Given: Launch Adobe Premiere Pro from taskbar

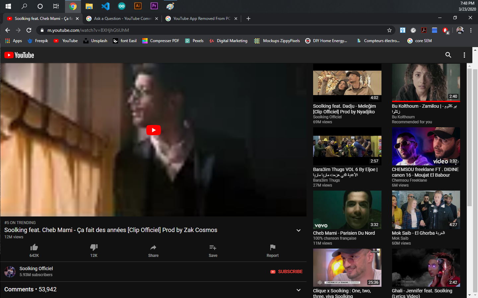Looking at the screenshot, I should click(x=154, y=6).
